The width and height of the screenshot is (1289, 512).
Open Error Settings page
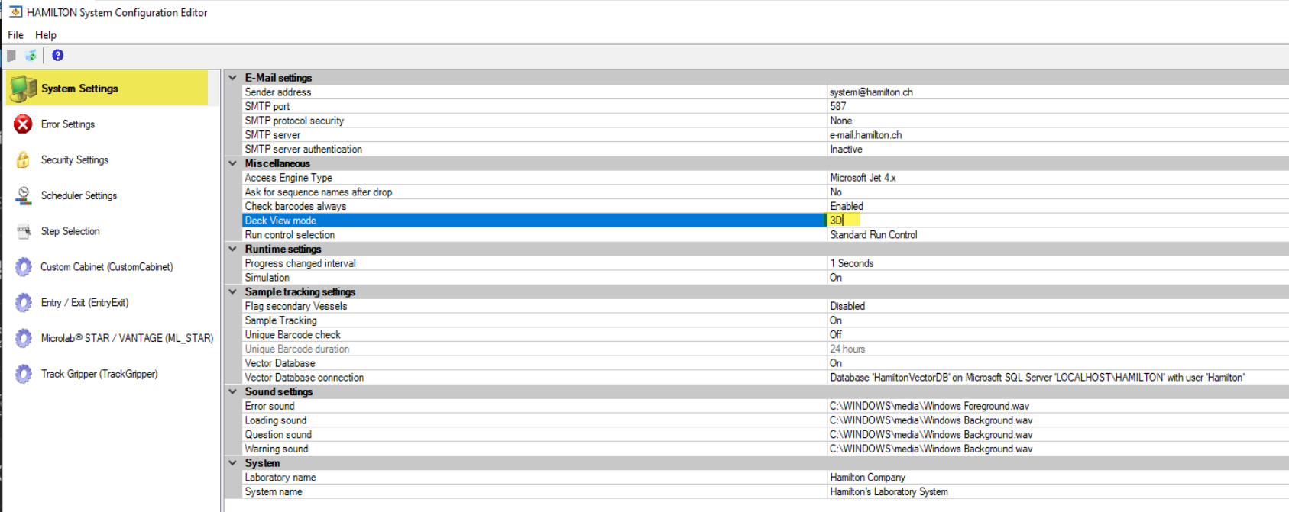point(68,124)
